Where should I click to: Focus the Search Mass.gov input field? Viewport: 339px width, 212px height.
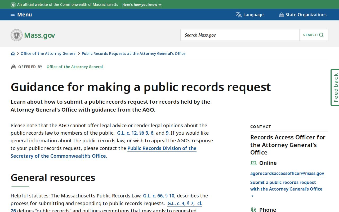pyautogui.click(x=240, y=35)
